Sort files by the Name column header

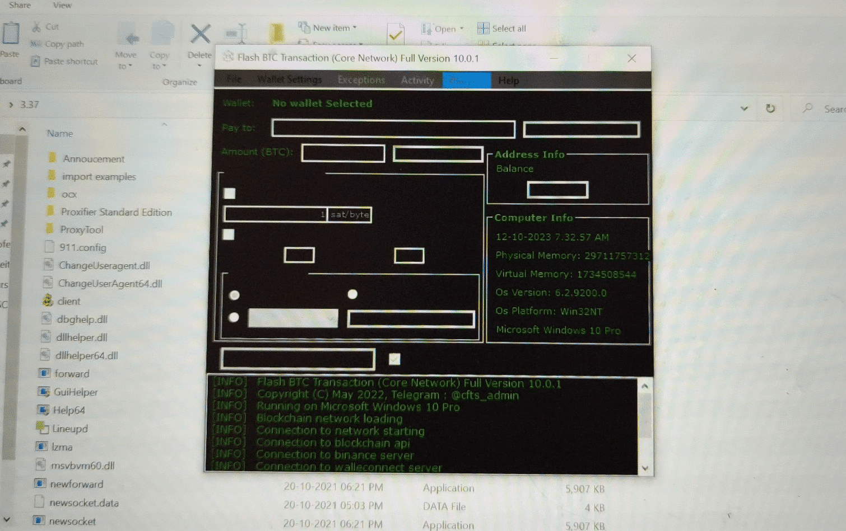click(60, 133)
